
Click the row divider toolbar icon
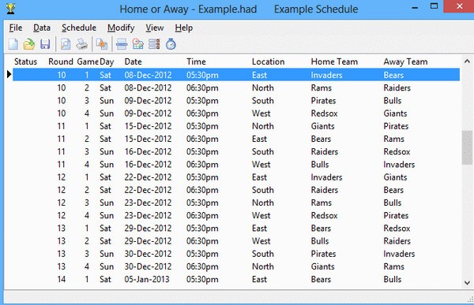[x=122, y=44]
